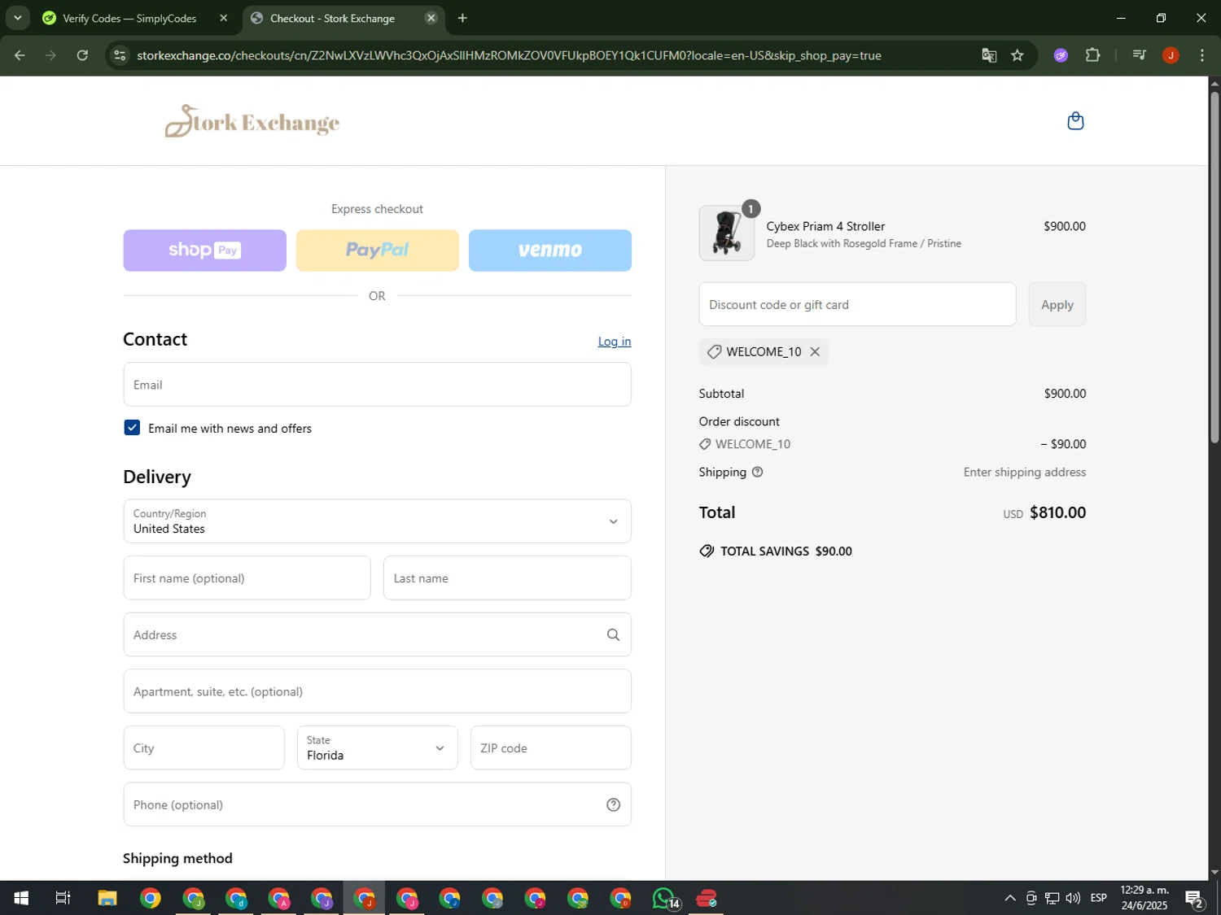This screenshot has width=1221, height=915.
Task: Open File Explorer from the taskbar
Action: [107, 898]
